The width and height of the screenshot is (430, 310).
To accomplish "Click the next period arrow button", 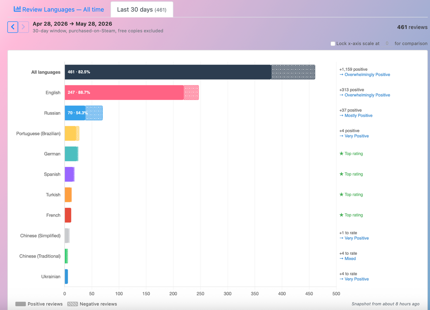I will tap(24, 27).
